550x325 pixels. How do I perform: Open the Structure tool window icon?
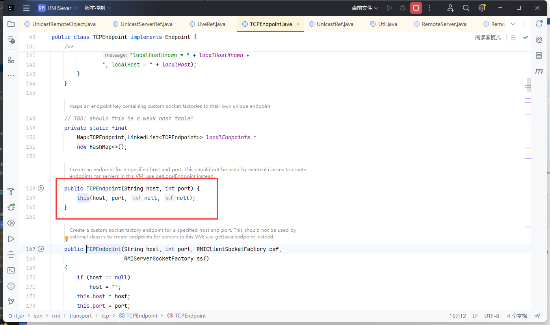click(x=11, y=60)
